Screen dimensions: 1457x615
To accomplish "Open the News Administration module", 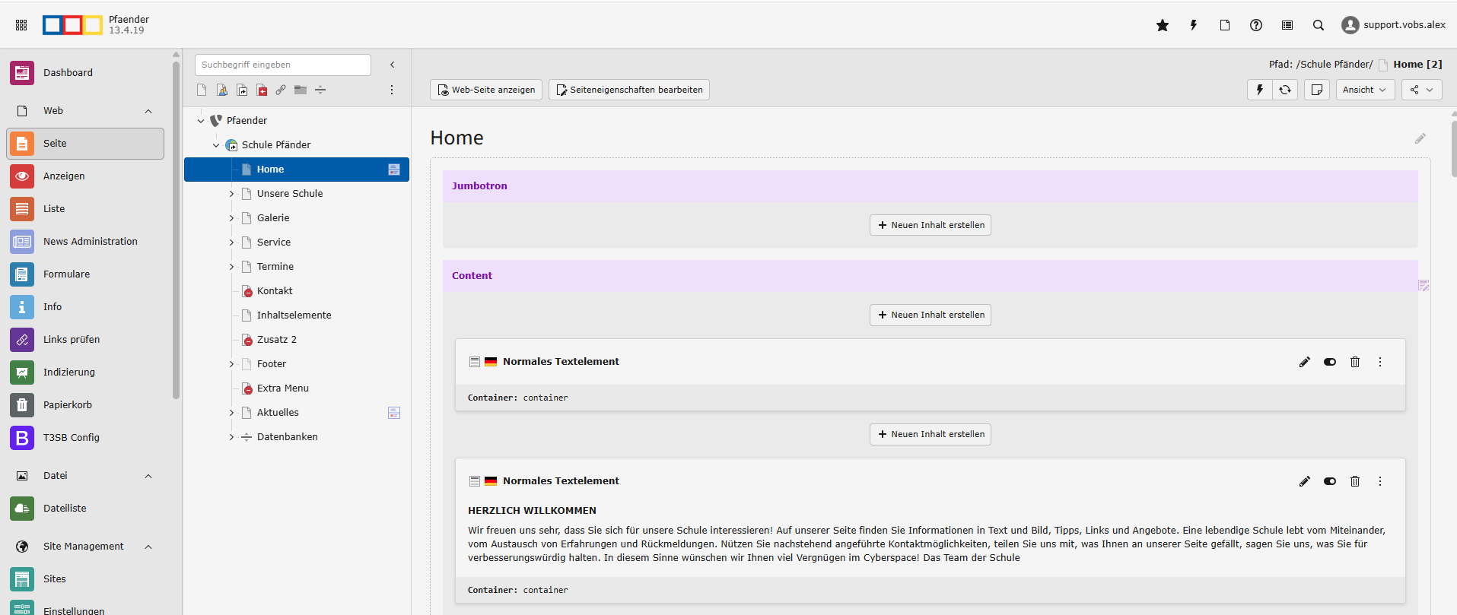I will tap(90, 242).
